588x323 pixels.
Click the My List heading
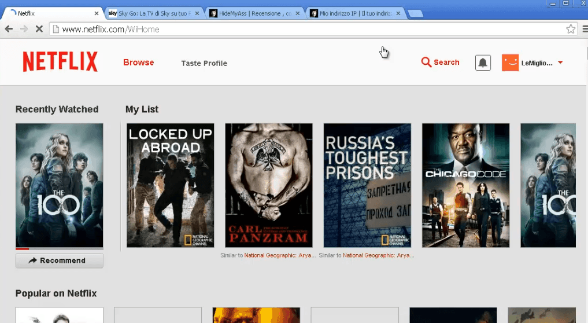click(142, 109)
